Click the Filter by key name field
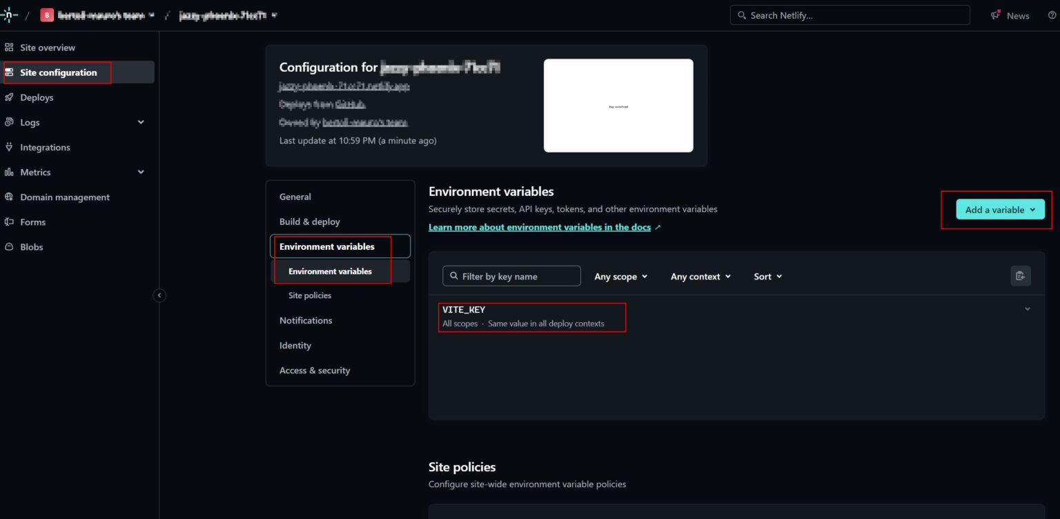This screenshot has width=1060, height=519. point(511,276)
